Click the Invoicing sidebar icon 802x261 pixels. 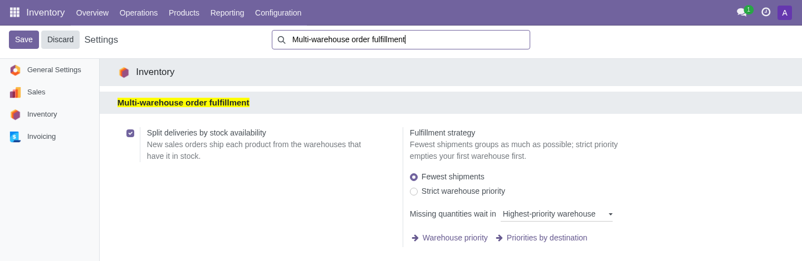(15, 137)
